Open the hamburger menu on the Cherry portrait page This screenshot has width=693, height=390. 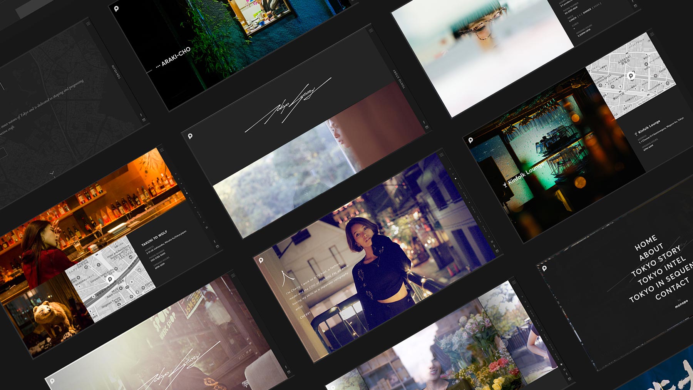point(442,155)
